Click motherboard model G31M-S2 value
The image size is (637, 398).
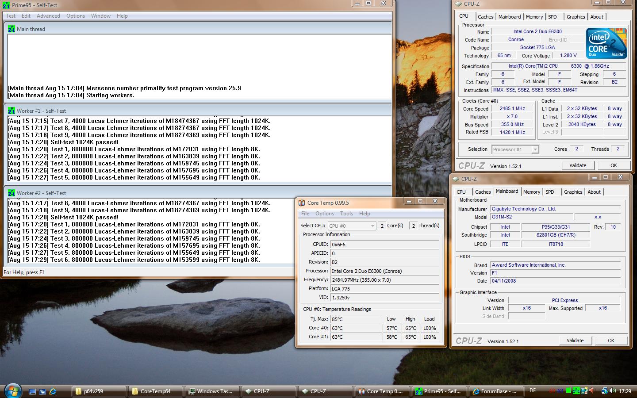click(x=531, y=217)
